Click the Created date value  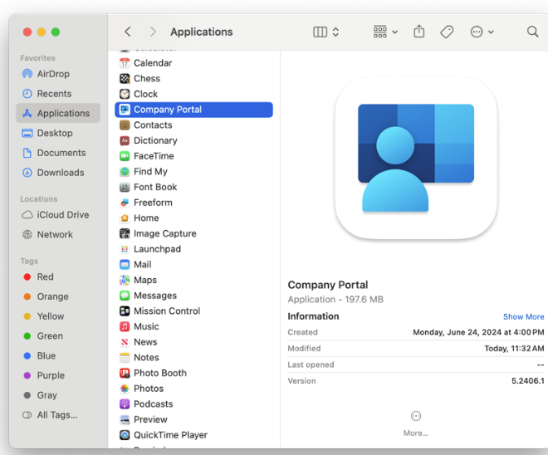478,332
